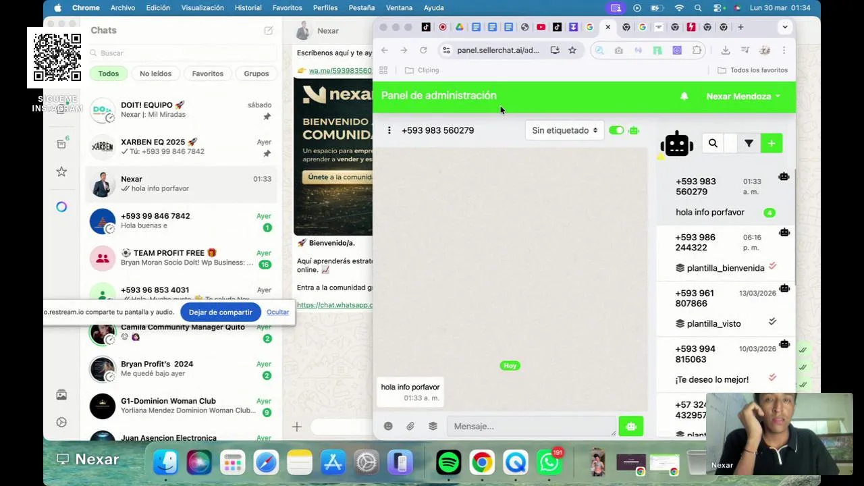The height and width of the screenshot is (486, 864).
Task: Open Pestaña menu in menu bar
Action: (x=362, y=7)
